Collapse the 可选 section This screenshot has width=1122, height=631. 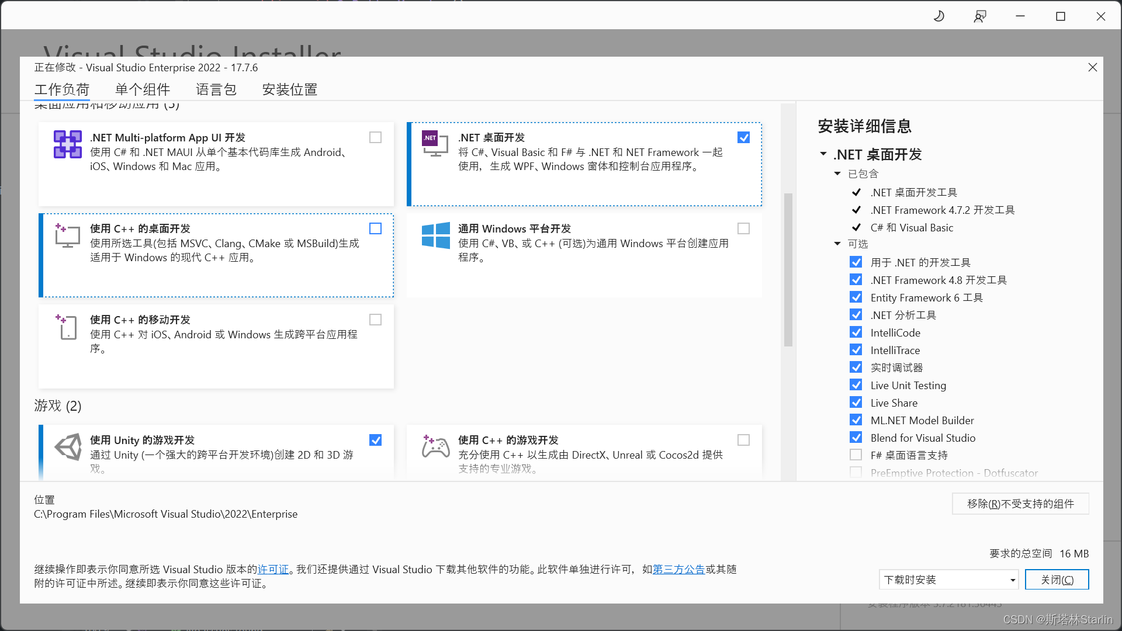tap(837, 244)
